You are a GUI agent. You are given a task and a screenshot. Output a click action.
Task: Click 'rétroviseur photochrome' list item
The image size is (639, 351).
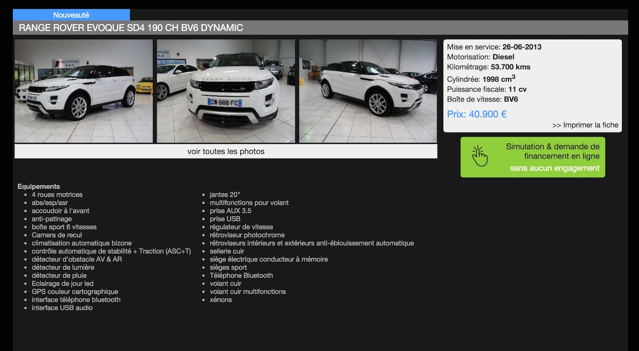tap(247, 235)
